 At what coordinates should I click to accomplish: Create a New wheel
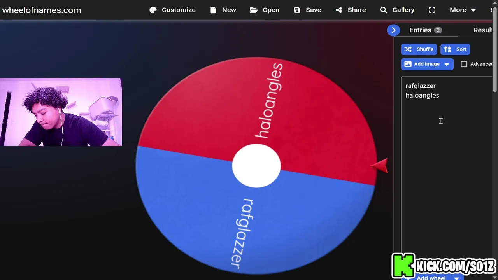[x=223, y=10]
